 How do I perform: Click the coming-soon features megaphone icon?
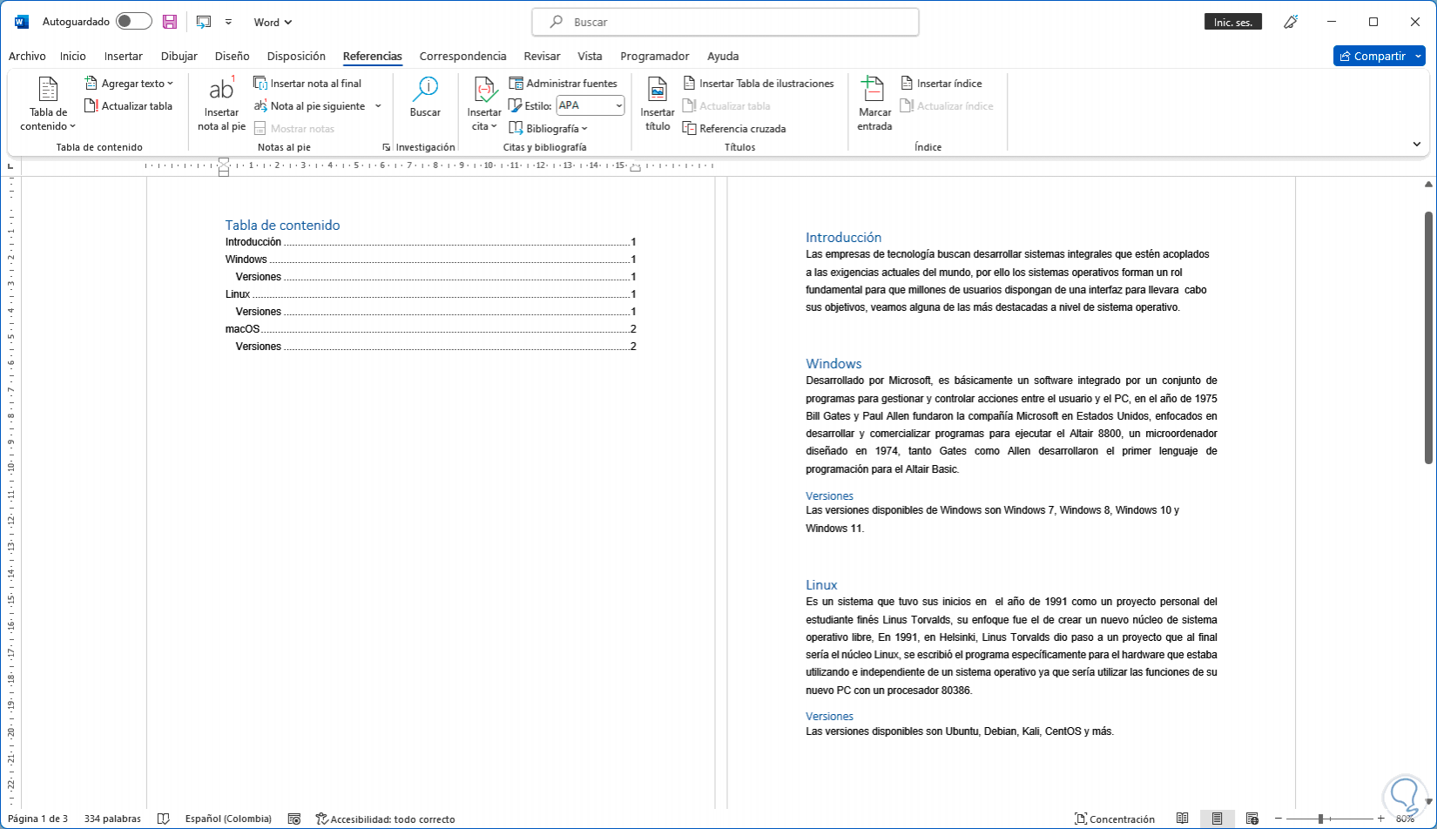[x=1292, y=22]
